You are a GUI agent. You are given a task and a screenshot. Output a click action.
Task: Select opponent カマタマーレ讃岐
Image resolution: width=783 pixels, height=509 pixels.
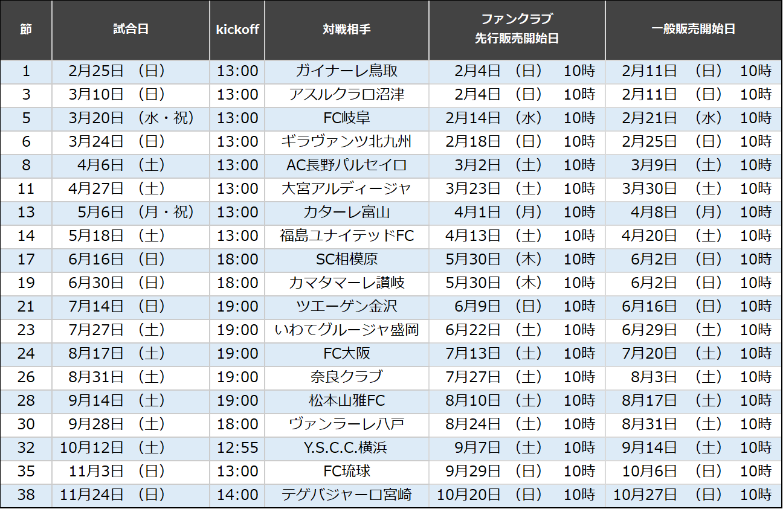(x=347, y=283)
